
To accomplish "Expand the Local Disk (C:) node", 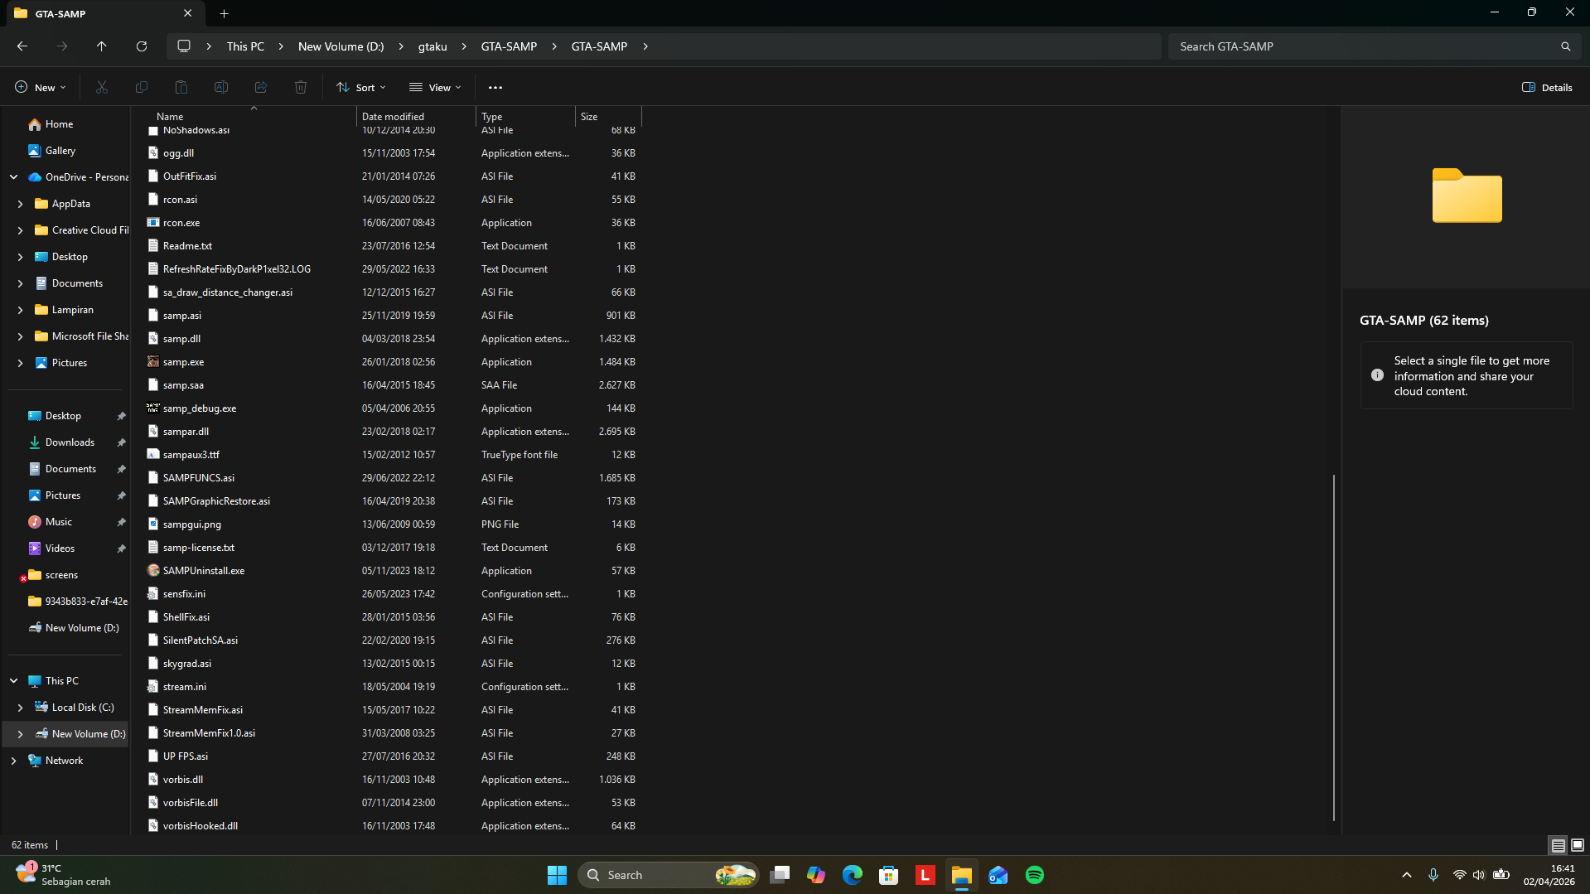I will (x=21, y=708).
